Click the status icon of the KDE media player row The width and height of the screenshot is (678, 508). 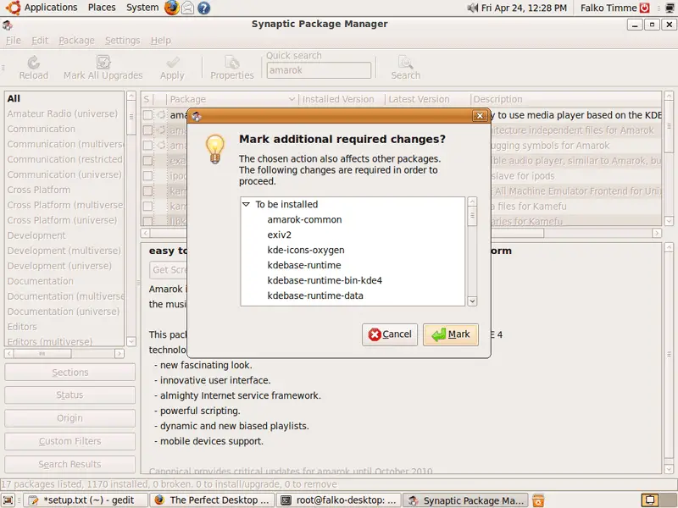[161, 115]
